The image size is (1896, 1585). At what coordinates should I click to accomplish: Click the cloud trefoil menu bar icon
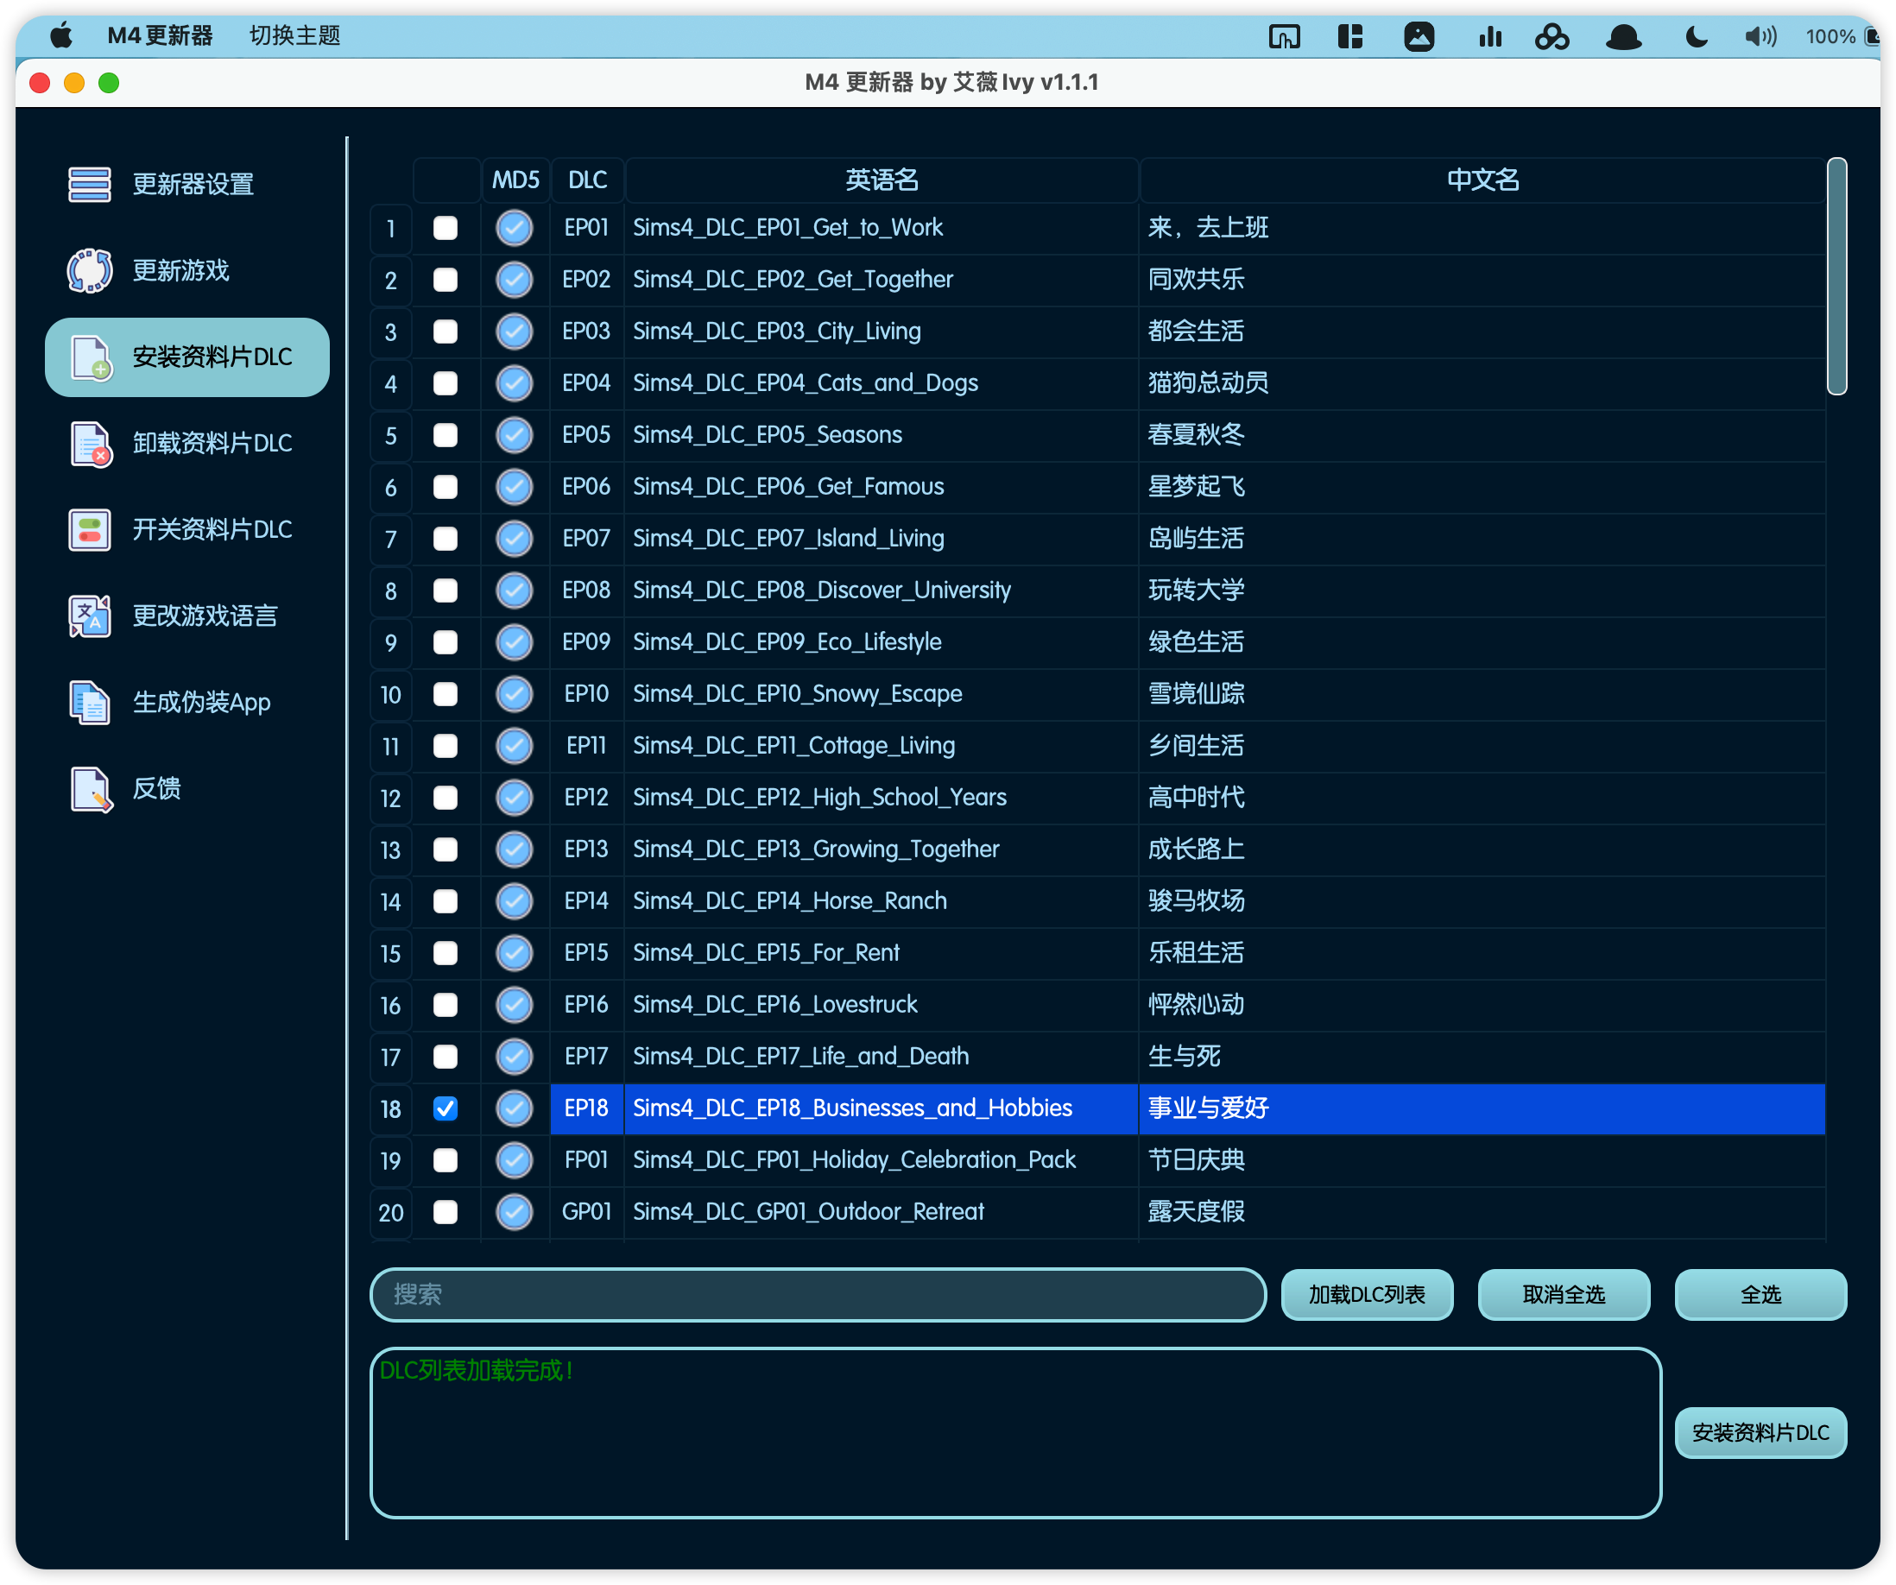[1552, 36]
